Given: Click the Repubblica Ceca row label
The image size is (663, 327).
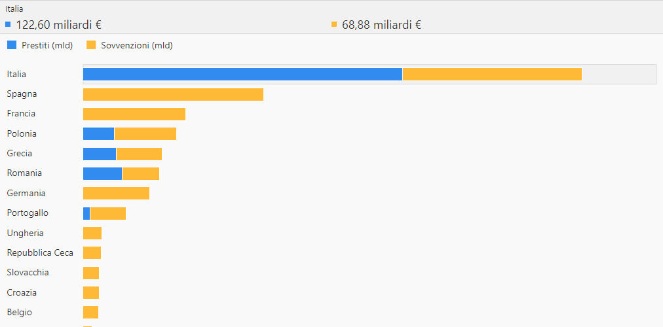Looking at the screenshot, I should click(40, 253).
